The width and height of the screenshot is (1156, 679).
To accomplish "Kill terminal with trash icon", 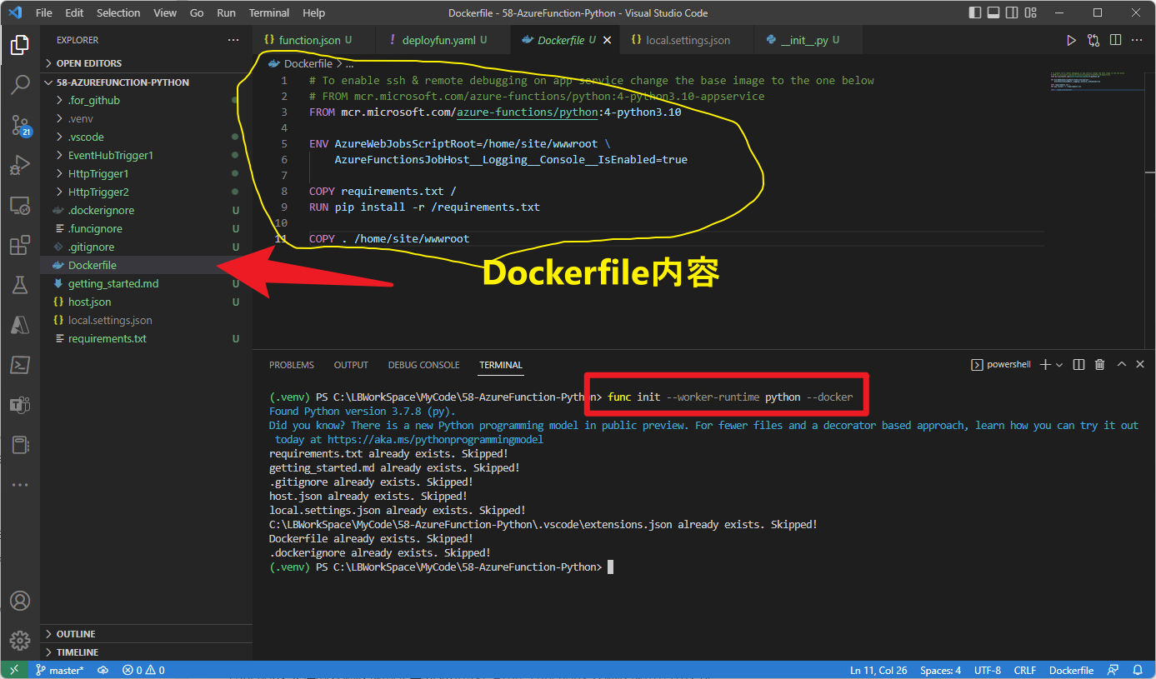I will (1099, 365).
